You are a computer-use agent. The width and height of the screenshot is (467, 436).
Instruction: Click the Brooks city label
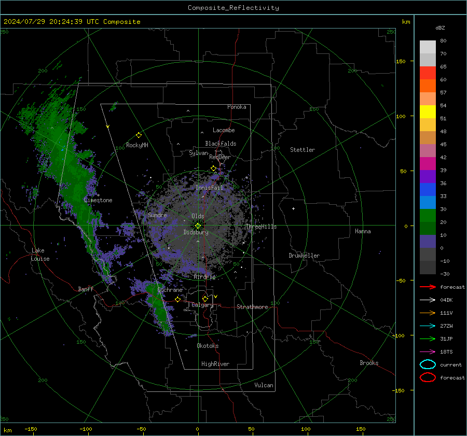click(369, 363)
